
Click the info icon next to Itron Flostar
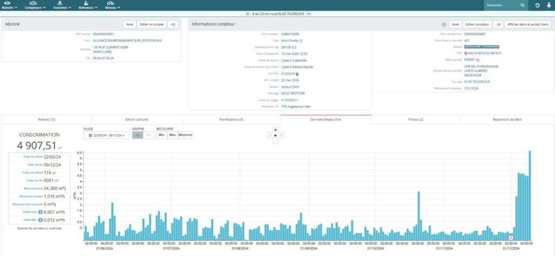(x=301, y=41)
